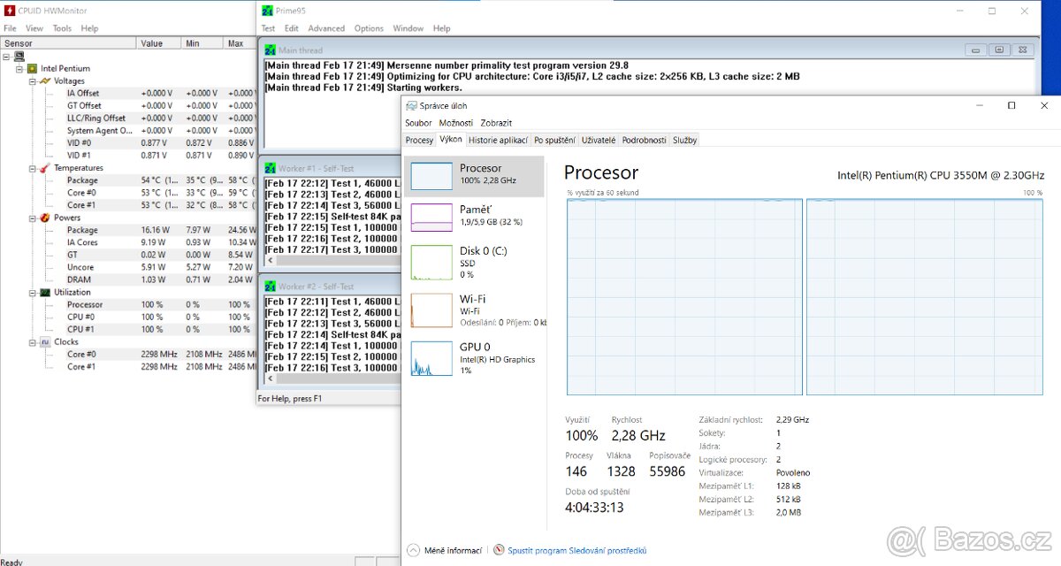1061x566 pixels.
Task: Select the Procesor mini graph in sidebar
Action: click(431, 176)
